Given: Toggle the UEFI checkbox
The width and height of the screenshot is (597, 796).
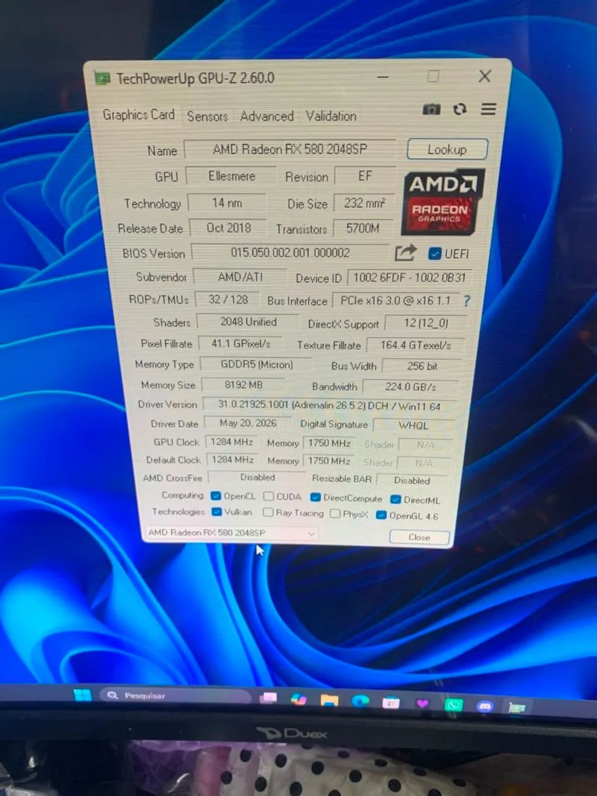Looking at the screenshot, I should tap(435, 254).
